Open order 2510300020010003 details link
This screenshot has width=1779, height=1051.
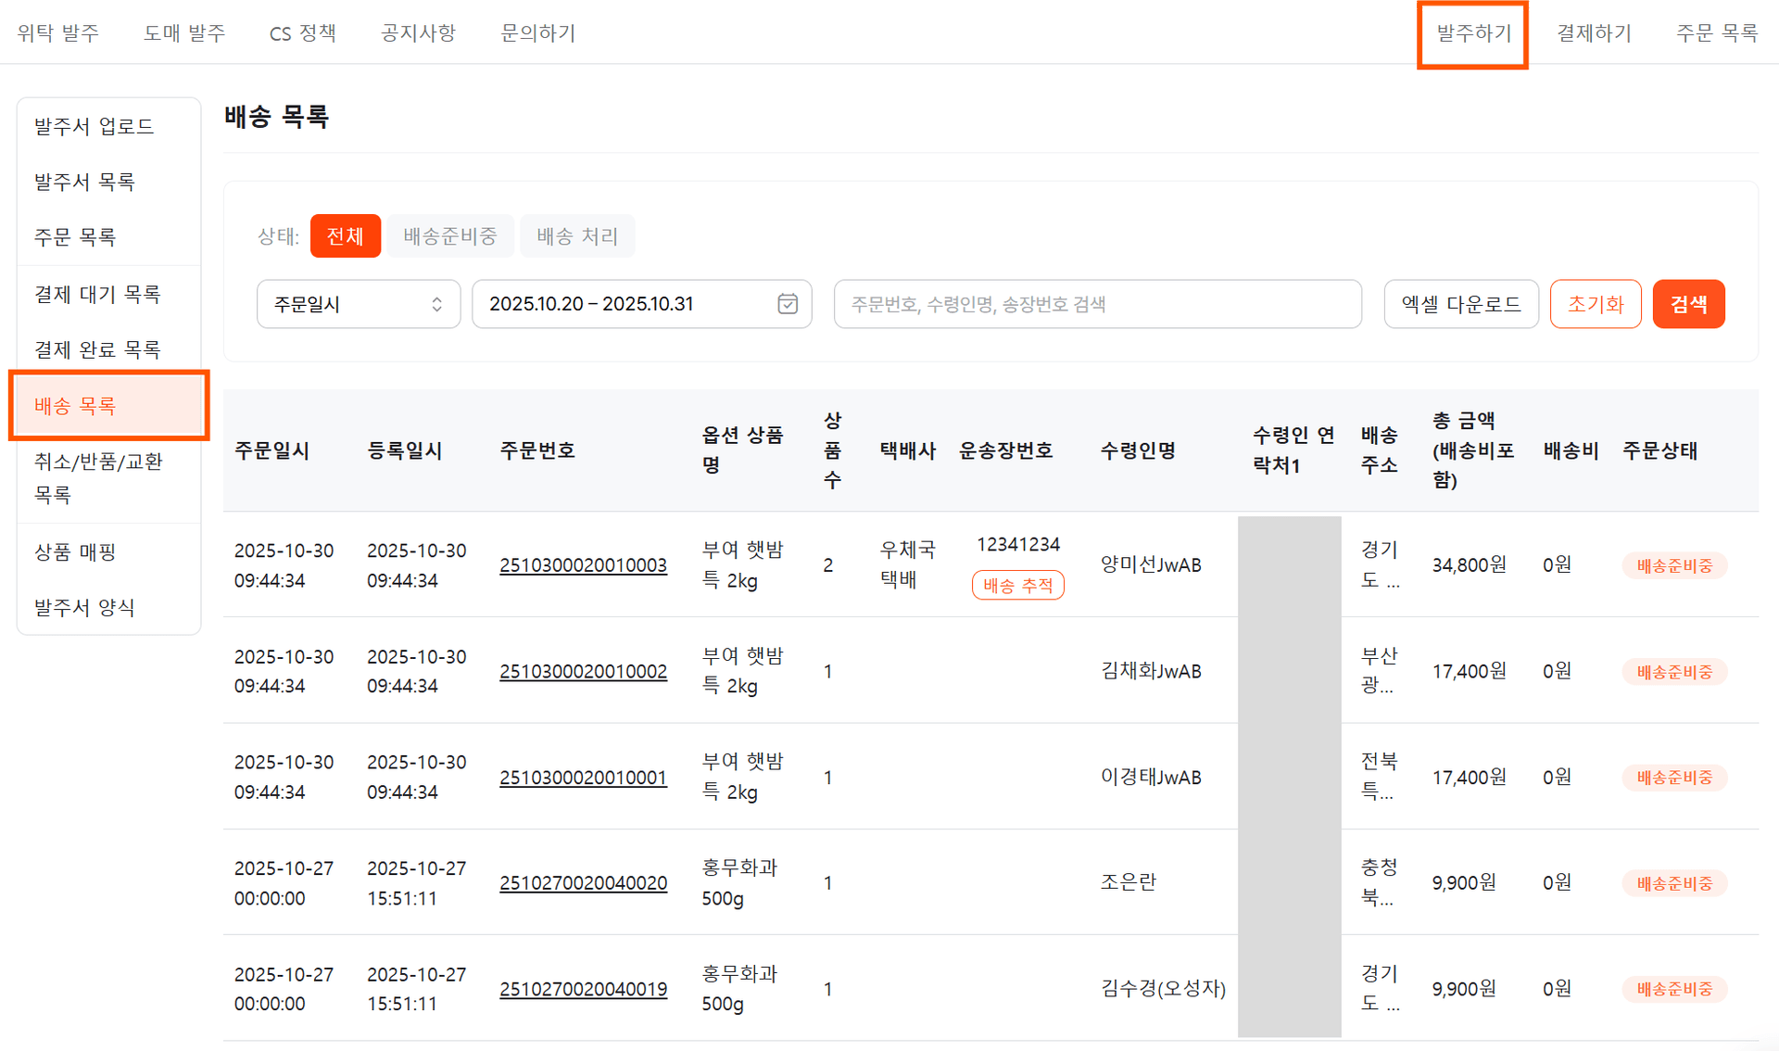coord(583,564)
